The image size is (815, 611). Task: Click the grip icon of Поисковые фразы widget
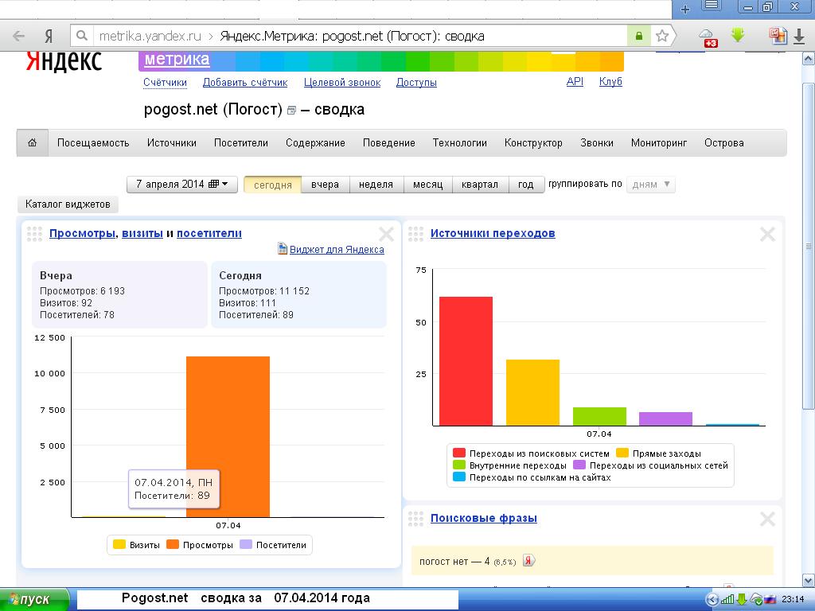point(415,519)
